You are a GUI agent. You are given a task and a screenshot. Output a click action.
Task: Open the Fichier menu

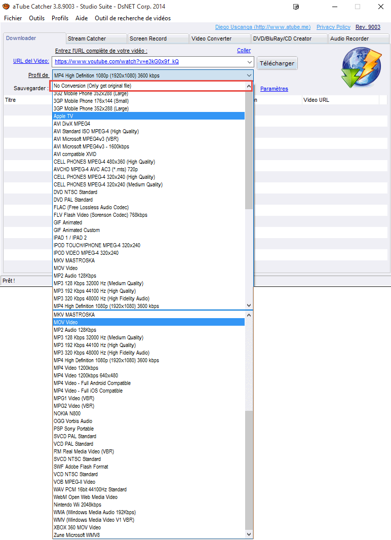click(13, 18)
